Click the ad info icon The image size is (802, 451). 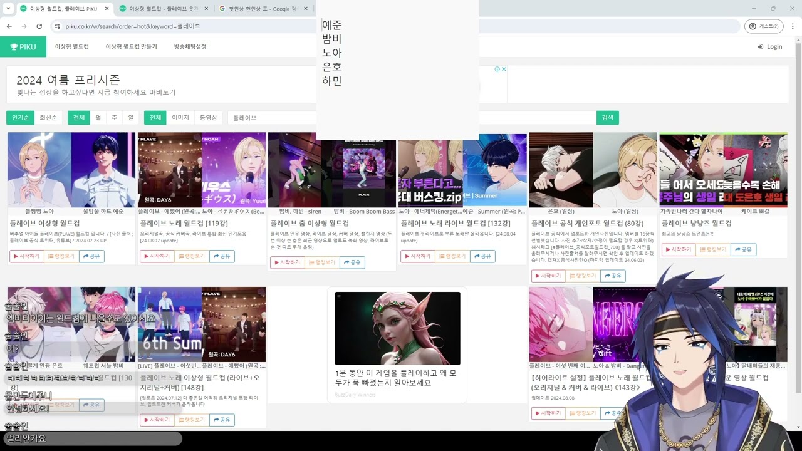pyautogui.click(x=497, y=70)
